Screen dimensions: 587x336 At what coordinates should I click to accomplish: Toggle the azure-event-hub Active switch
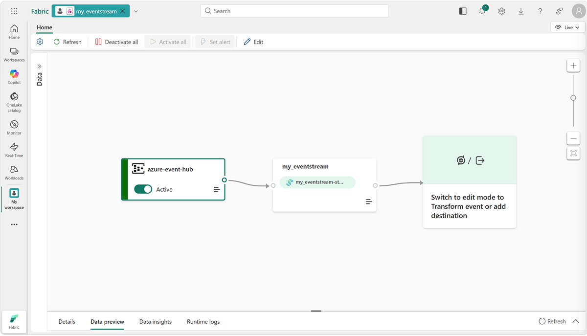143,189
